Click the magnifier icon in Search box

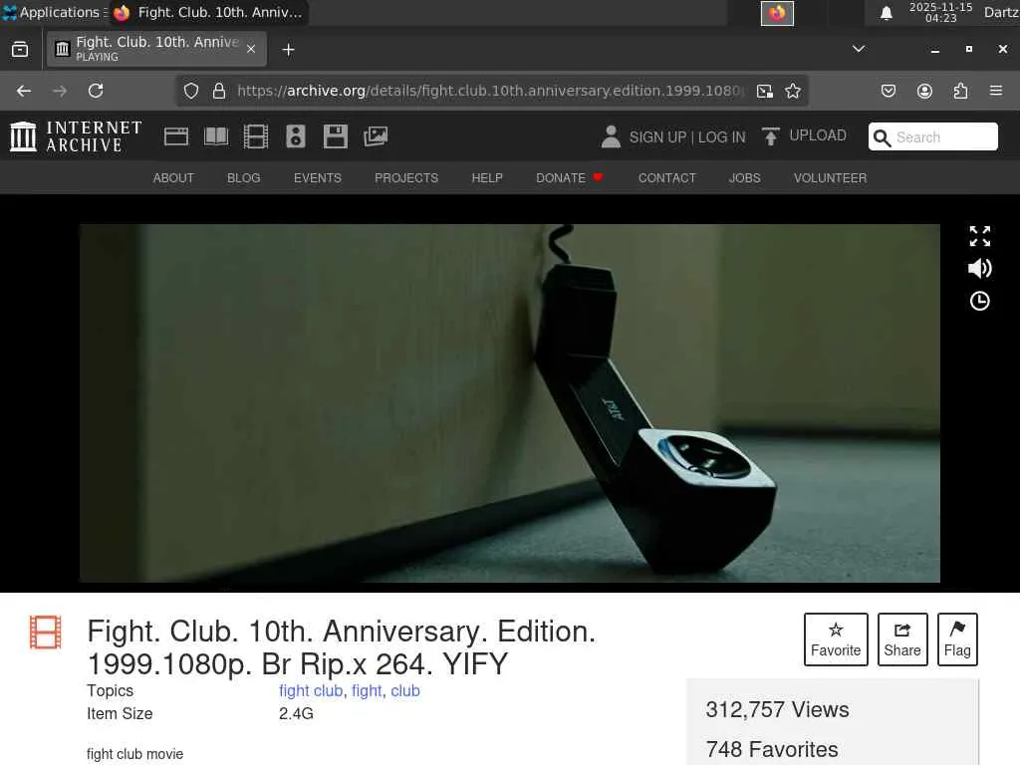click(x=882, y=137)
